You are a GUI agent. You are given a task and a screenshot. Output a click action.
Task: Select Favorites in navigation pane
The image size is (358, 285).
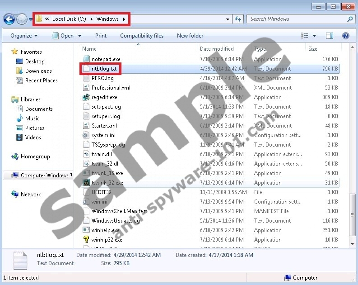pyautogui.click(x=31, y=52)
